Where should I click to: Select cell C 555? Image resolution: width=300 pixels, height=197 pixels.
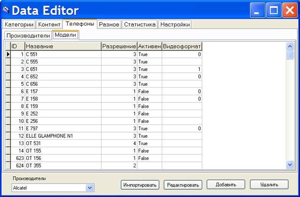pyautogui.click(x=63, y=62)
